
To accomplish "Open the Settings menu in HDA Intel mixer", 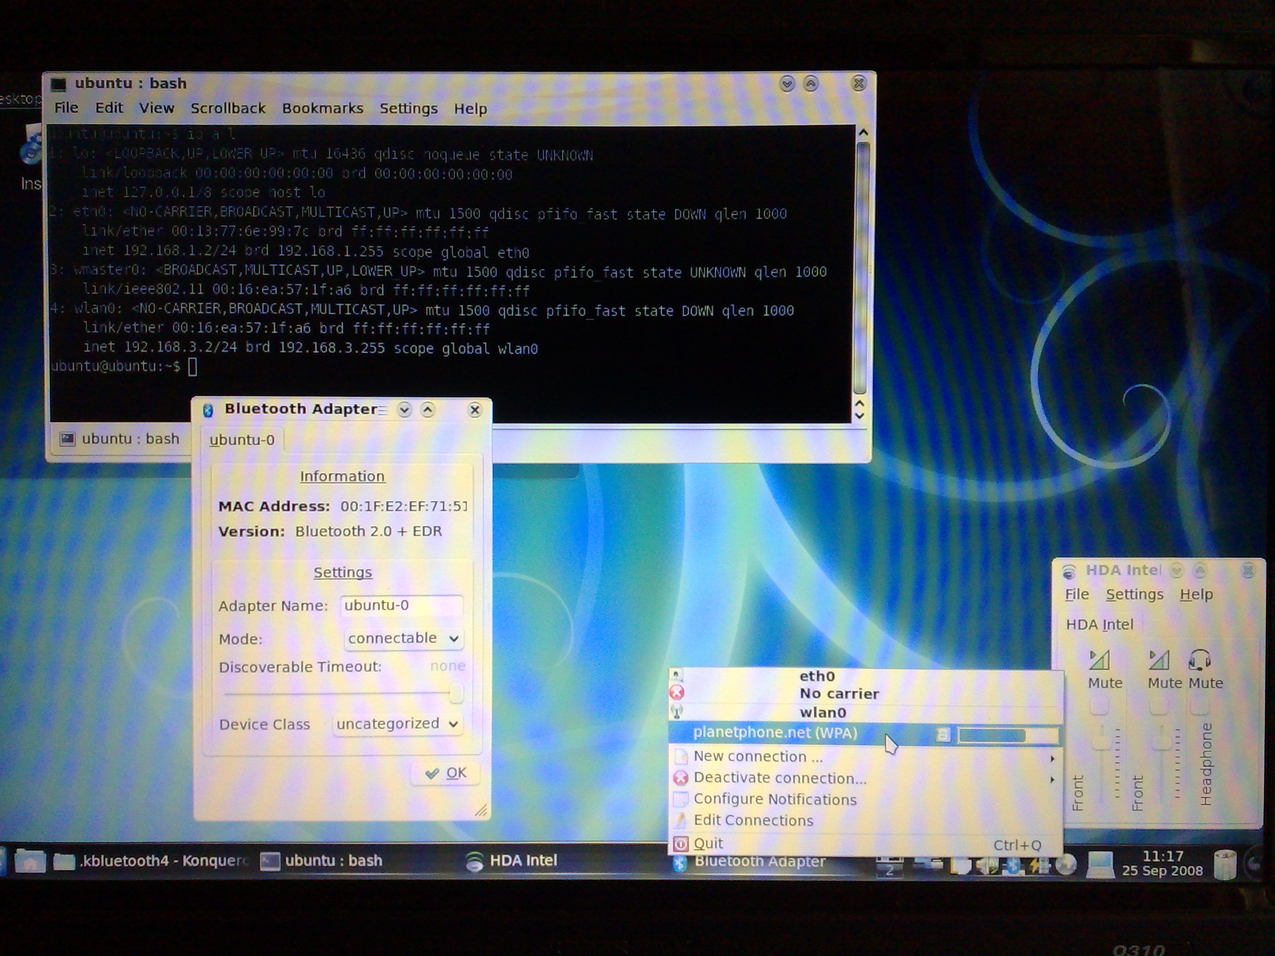I will 1134,594.
